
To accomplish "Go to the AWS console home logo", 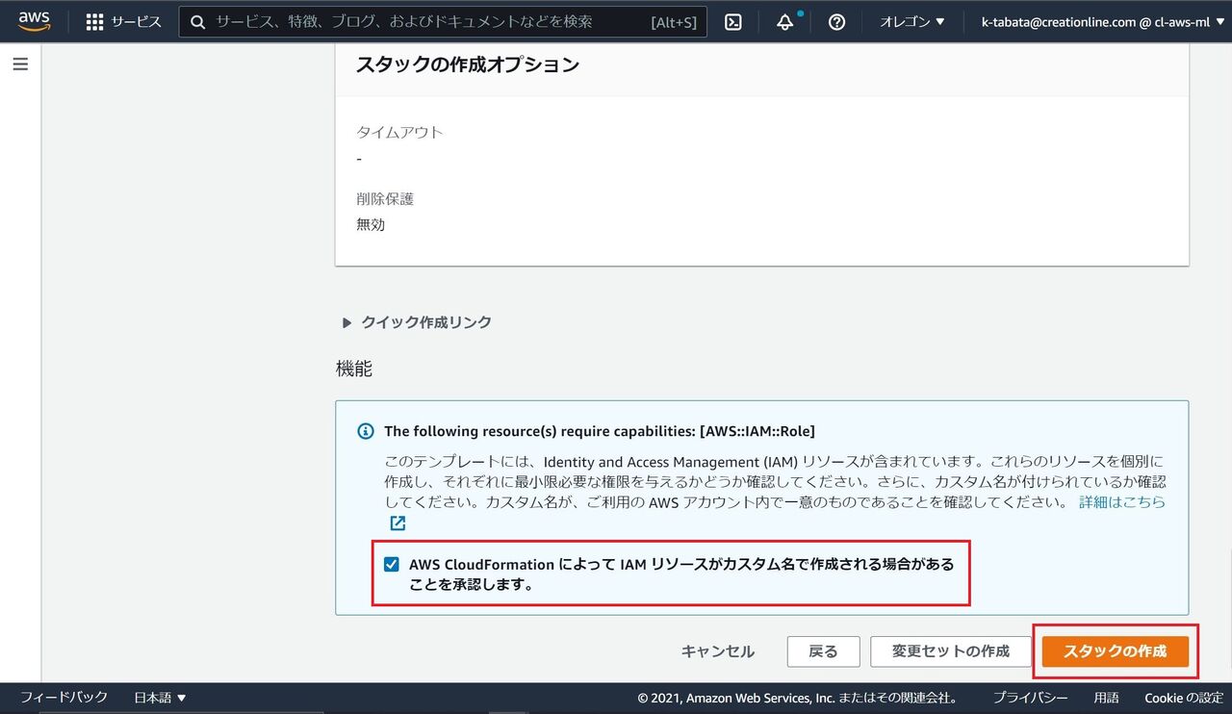I will pyautogui.click(x=35, y=21).
